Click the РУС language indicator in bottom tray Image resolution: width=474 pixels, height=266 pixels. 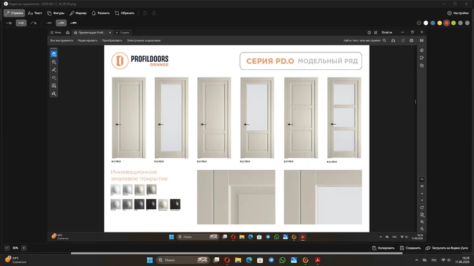coord(434,260)
